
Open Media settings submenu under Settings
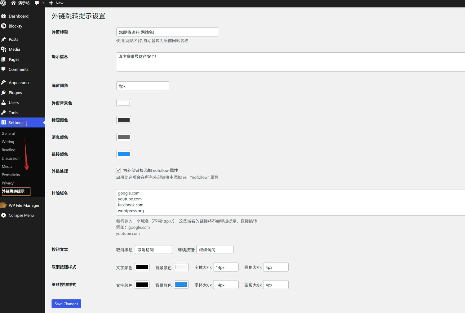click(x=7, y=166)
